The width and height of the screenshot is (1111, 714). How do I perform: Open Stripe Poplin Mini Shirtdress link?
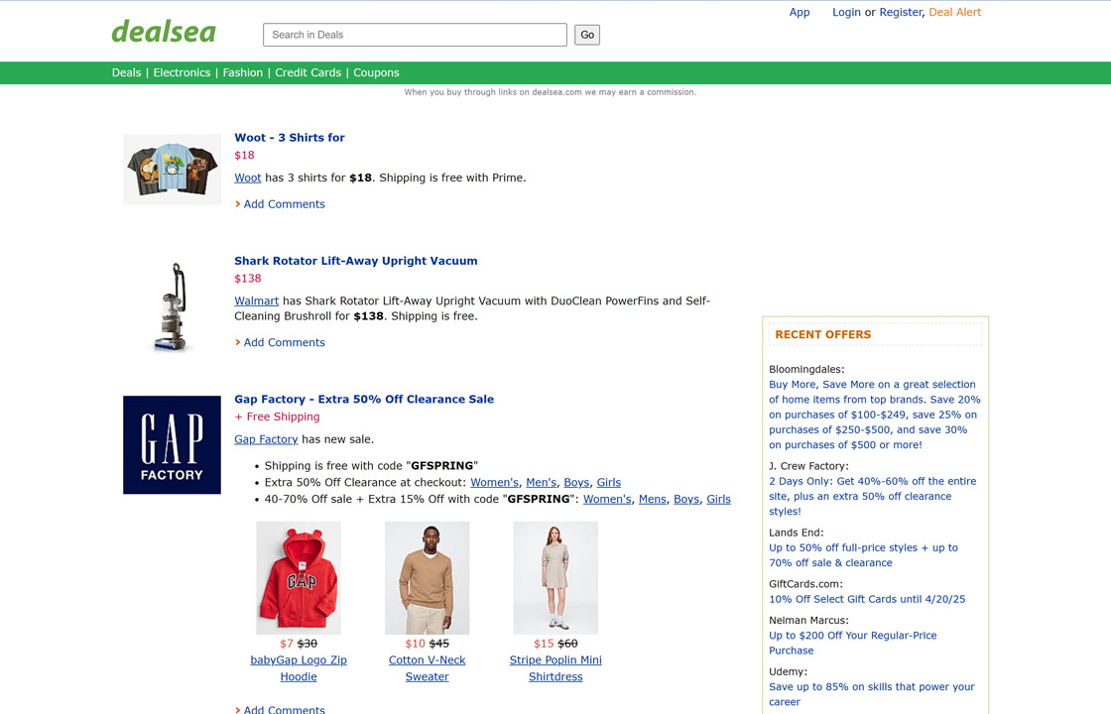point(555,668)
